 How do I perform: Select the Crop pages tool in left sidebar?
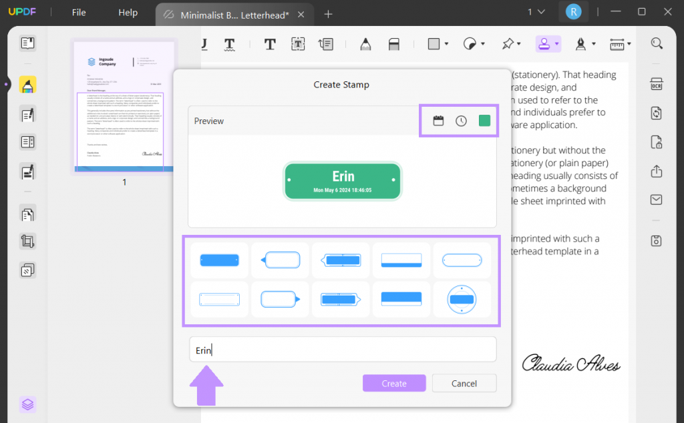coord(27,242)
